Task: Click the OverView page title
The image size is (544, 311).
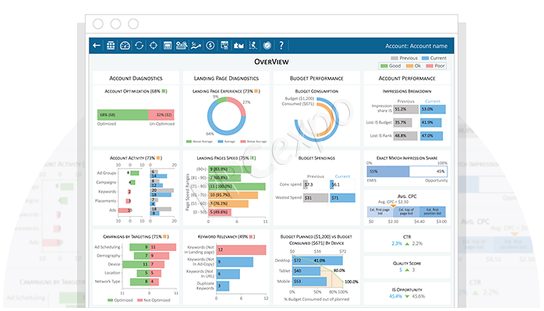Action: [271, 61]
